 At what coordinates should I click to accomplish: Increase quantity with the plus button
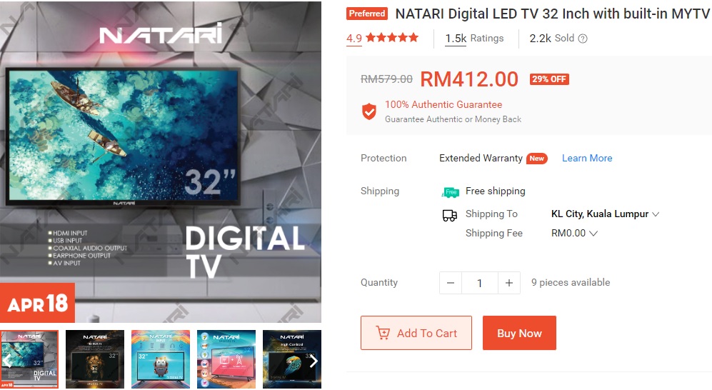pos(509,283)
